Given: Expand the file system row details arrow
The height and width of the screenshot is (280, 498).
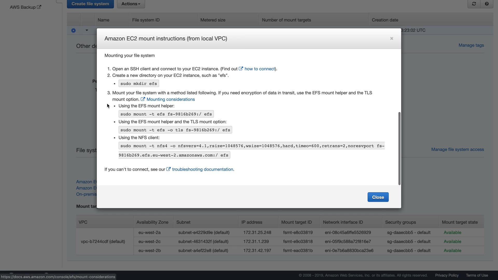Looking at the screenshot, I should click(87, 30).
